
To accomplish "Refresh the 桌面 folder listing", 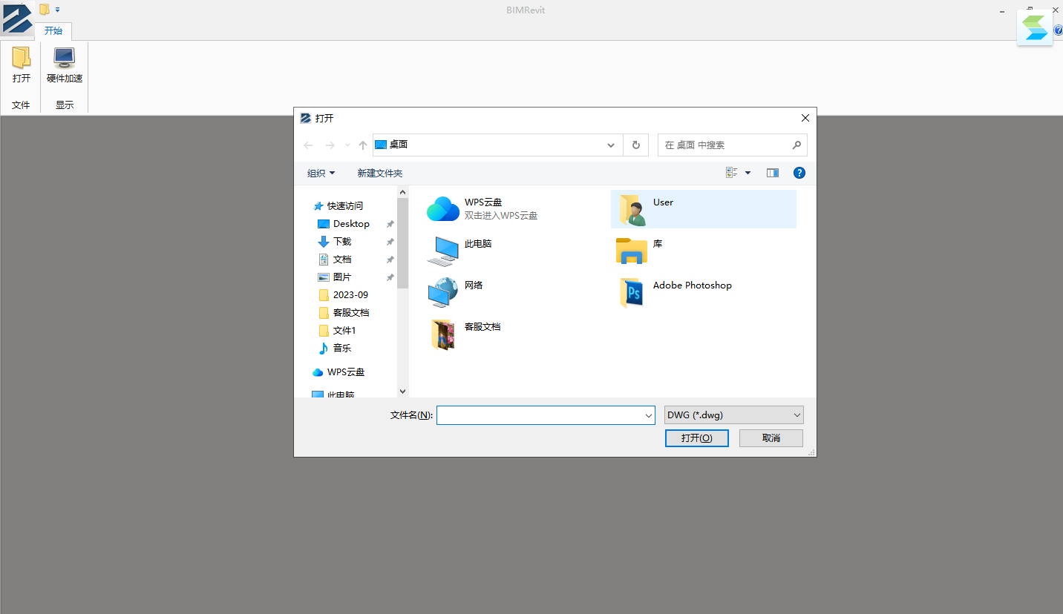I will coord(635,145).
